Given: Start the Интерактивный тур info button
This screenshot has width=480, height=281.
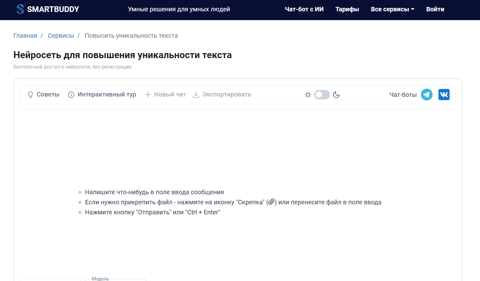Looking at the screenshot, I should pos(102,95).
